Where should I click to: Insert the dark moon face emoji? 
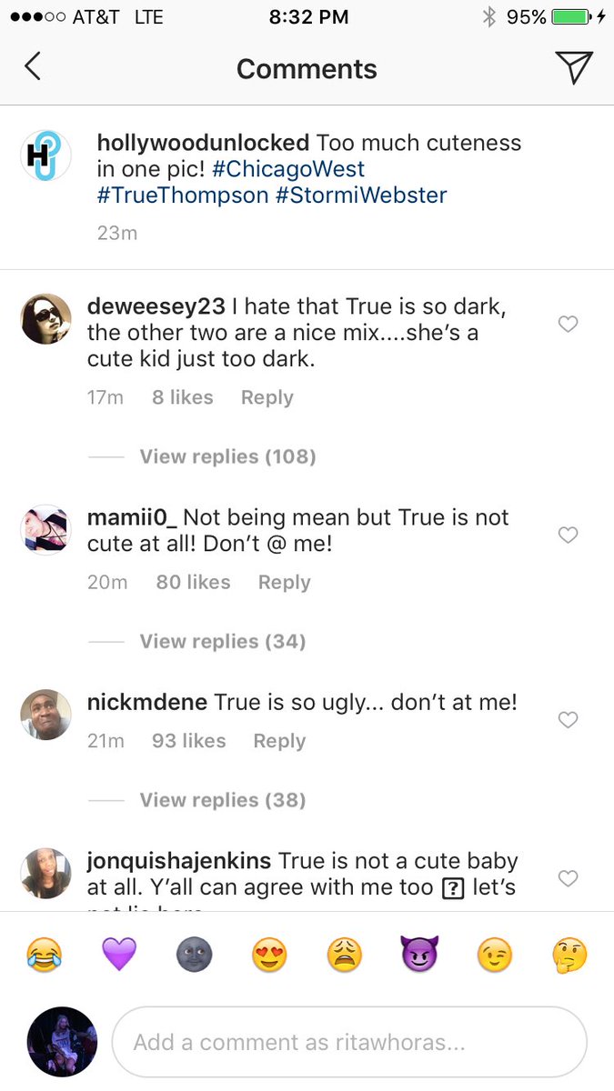194,956
